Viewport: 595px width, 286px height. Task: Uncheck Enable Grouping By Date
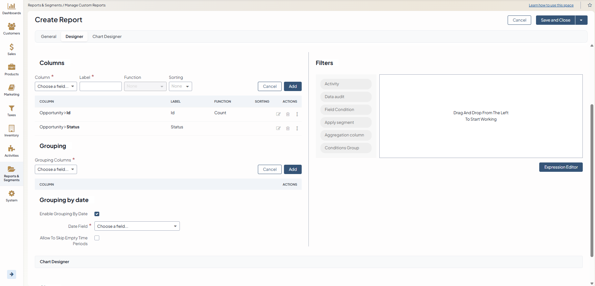(97, 214)
